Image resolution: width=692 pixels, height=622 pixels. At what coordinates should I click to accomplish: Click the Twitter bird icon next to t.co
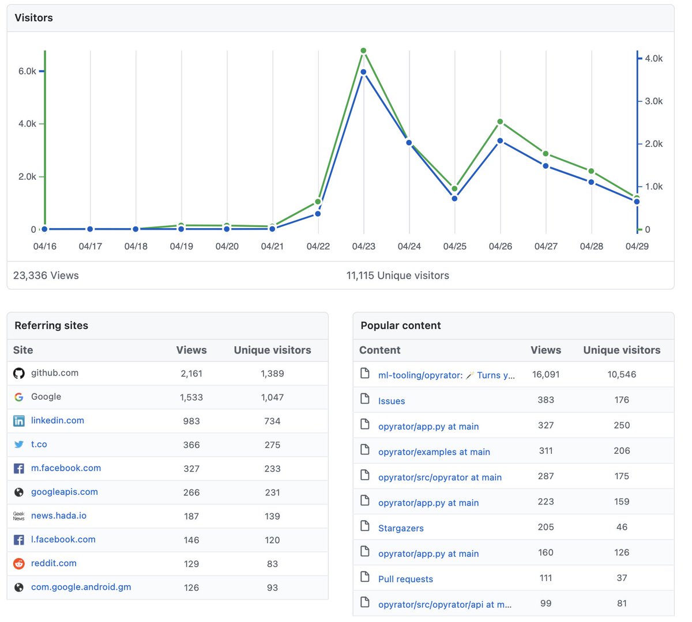point(19,445)
